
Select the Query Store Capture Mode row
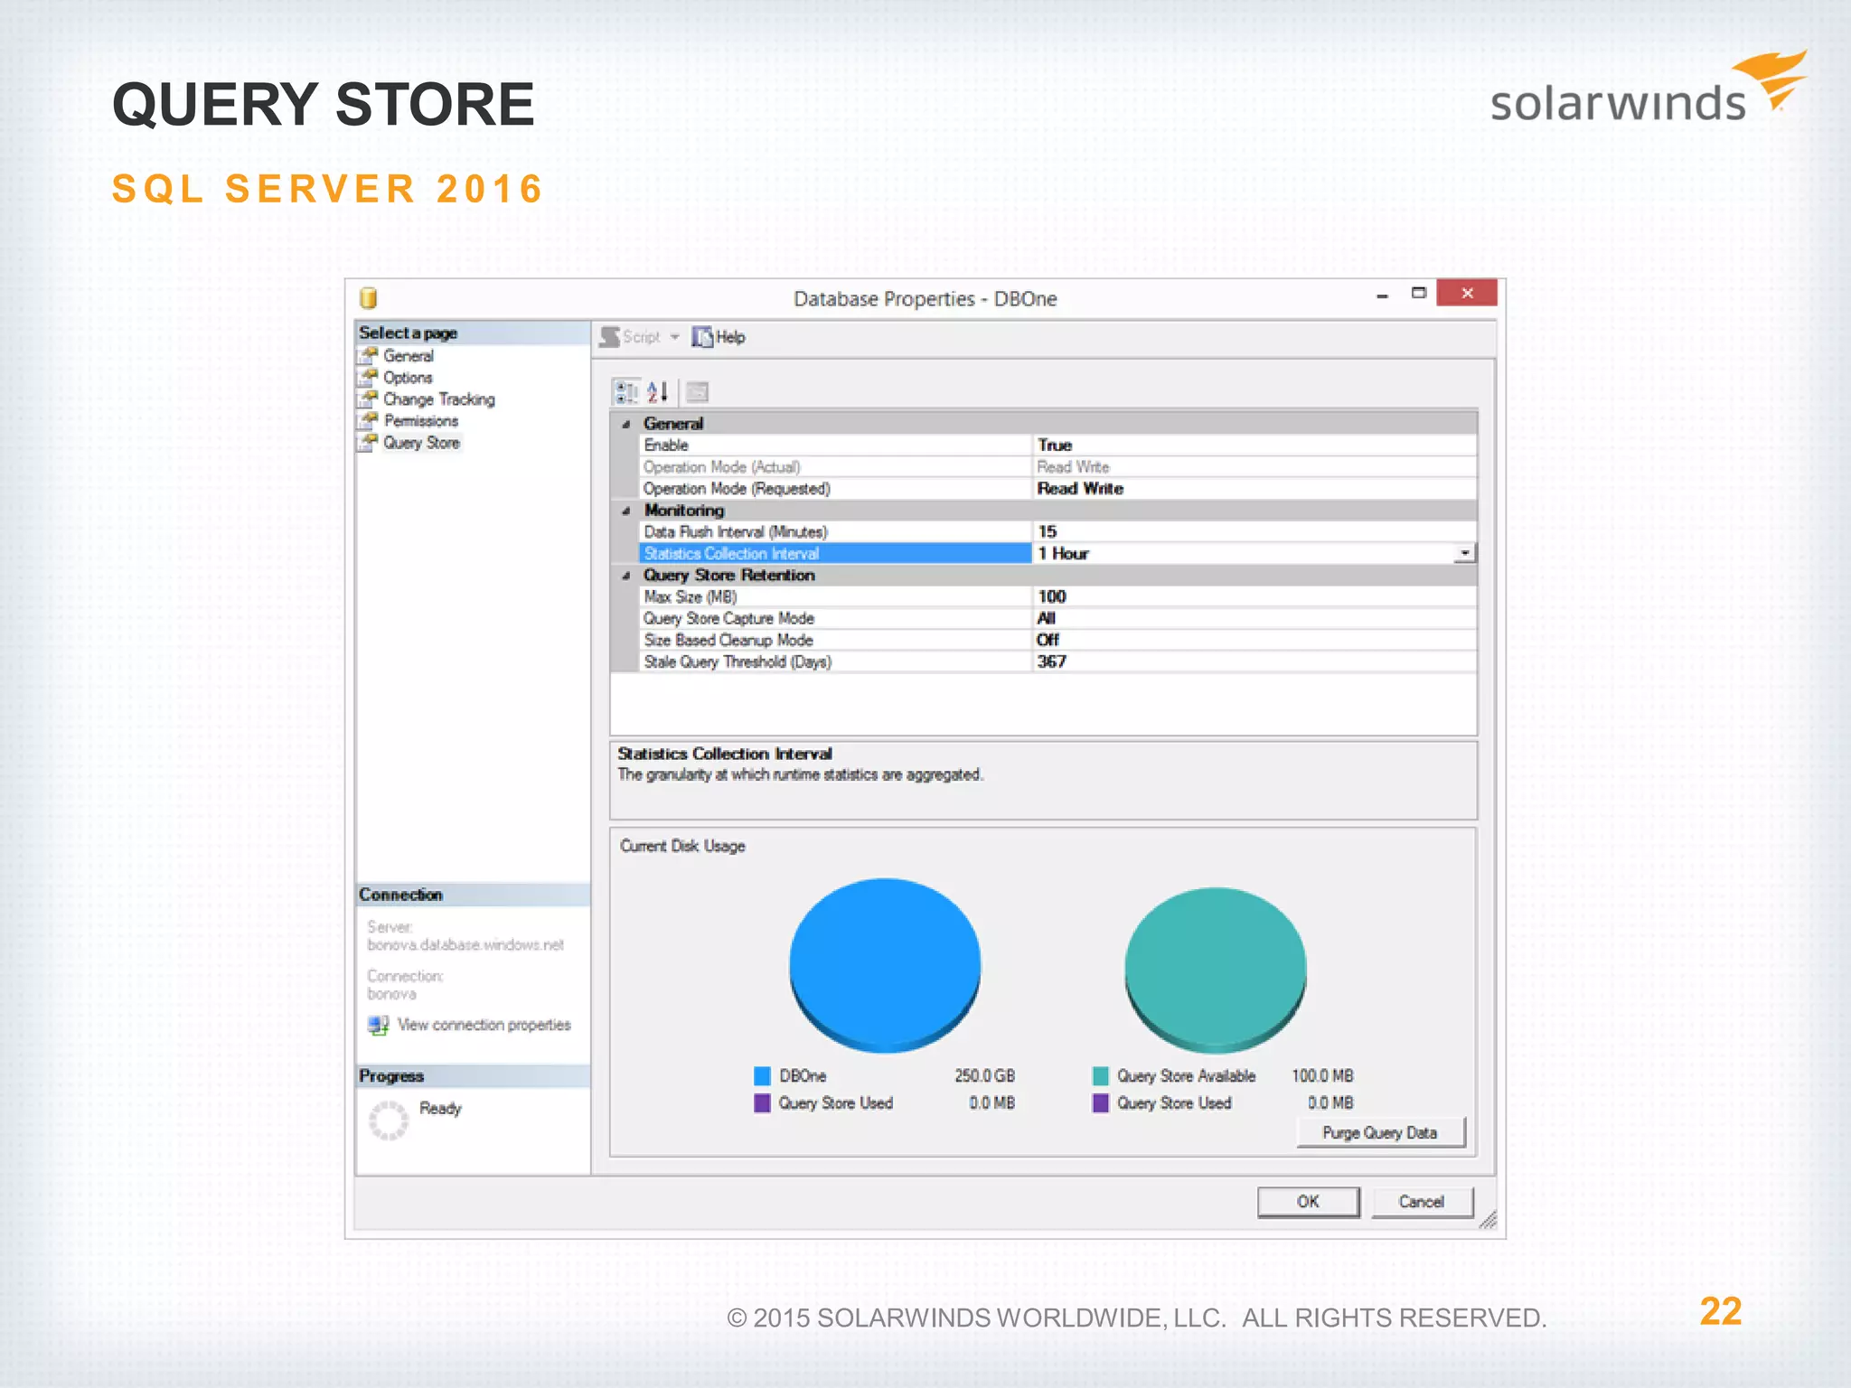1057,619
